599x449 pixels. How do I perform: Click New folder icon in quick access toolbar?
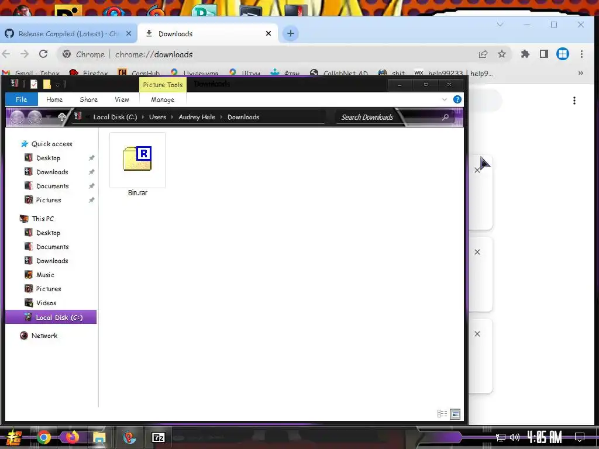point(47,84)
